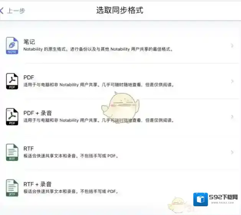Expand the RTF row chevron
This screenshot has width=241, height=215.
click(x=232, y=153)
